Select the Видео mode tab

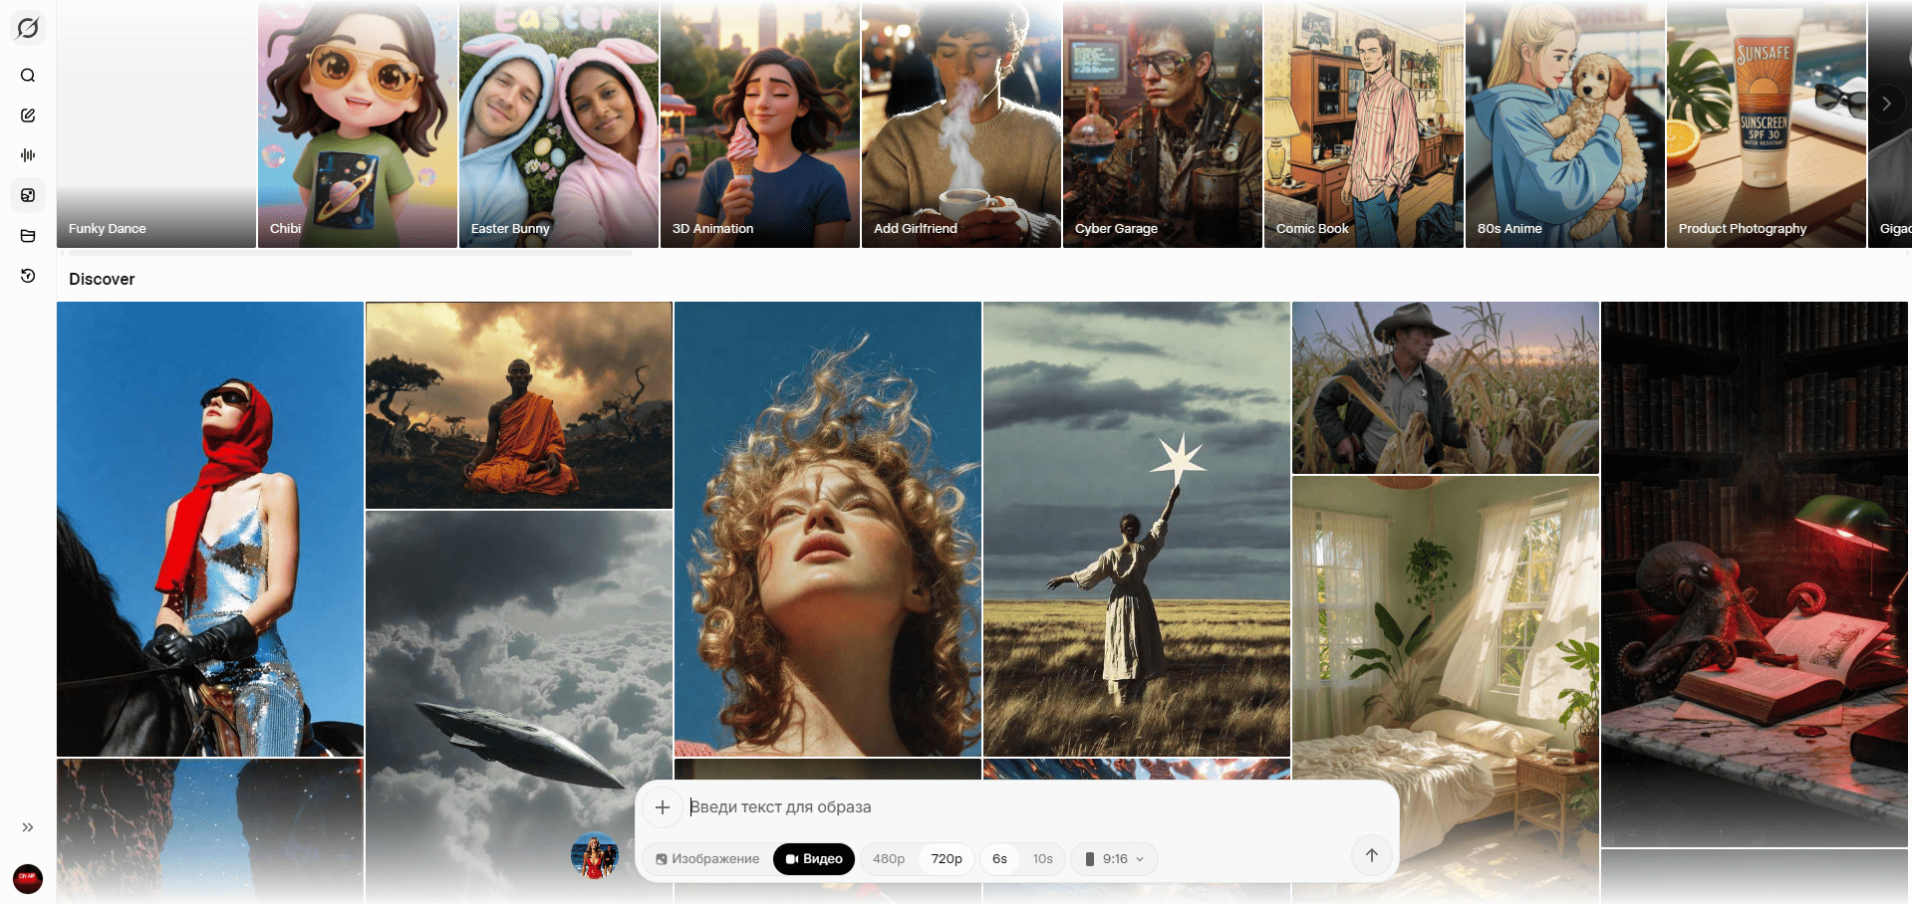(813, 859)
